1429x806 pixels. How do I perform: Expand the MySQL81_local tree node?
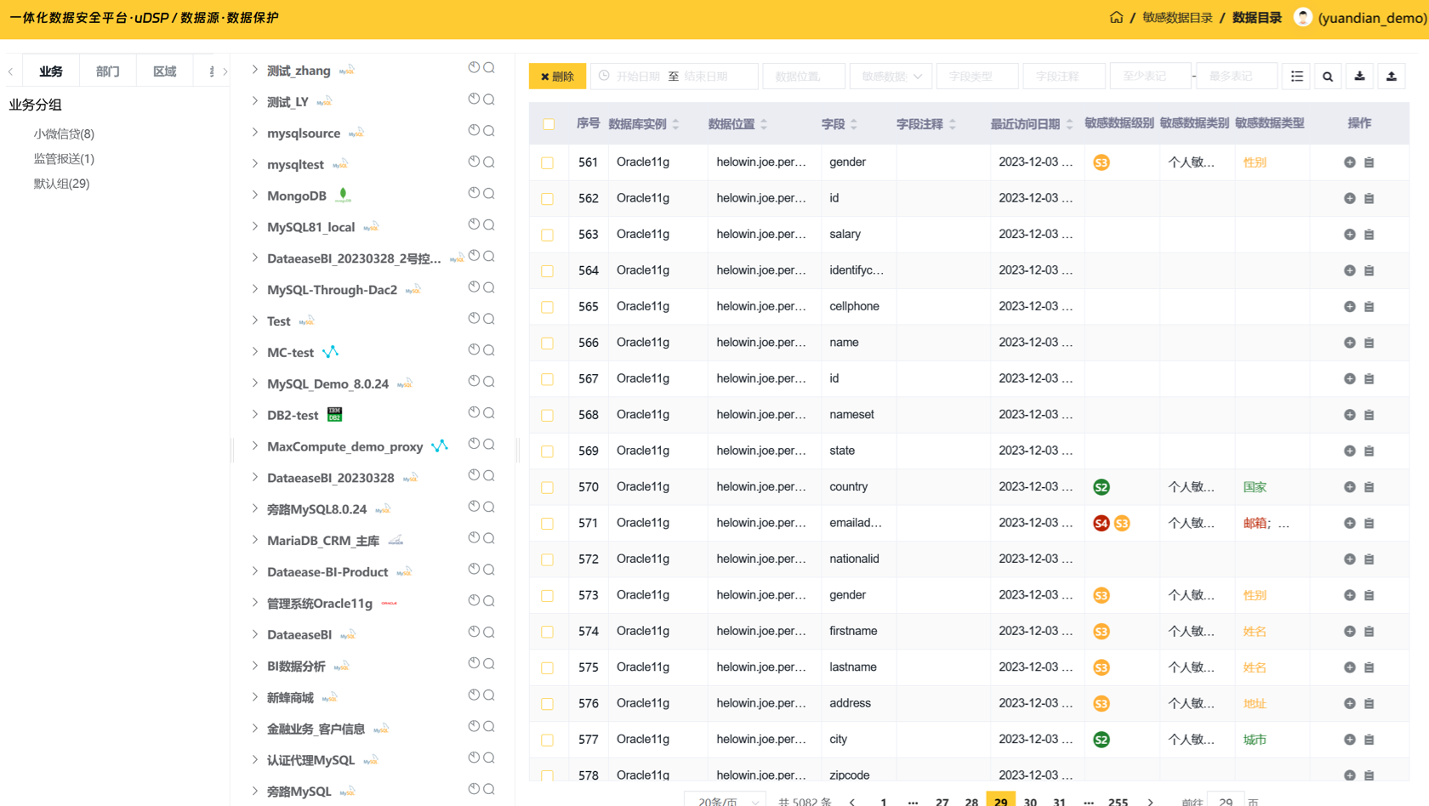point(254,226)
